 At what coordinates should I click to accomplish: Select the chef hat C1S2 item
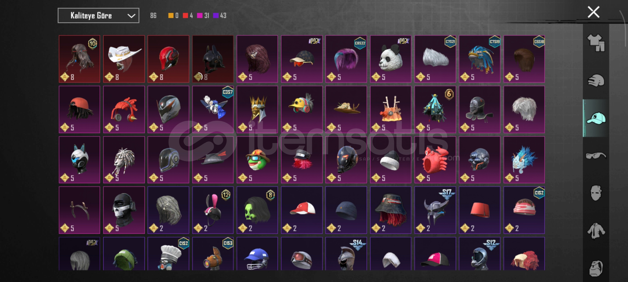click(168, 254)
